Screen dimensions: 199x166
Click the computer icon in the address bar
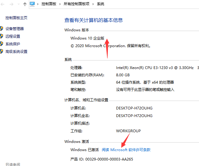[x=32, y=4]
